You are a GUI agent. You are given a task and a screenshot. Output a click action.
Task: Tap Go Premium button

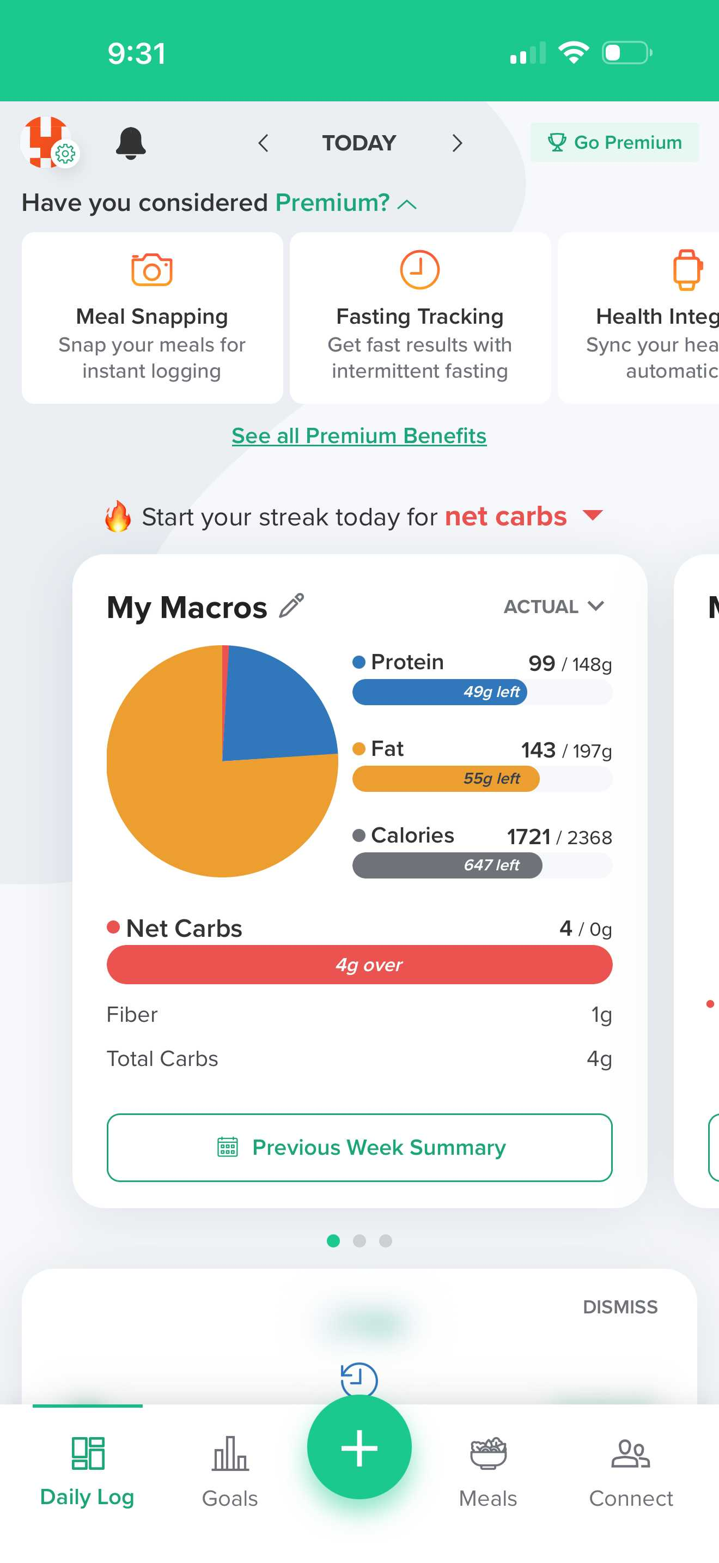tap(614, 143)
